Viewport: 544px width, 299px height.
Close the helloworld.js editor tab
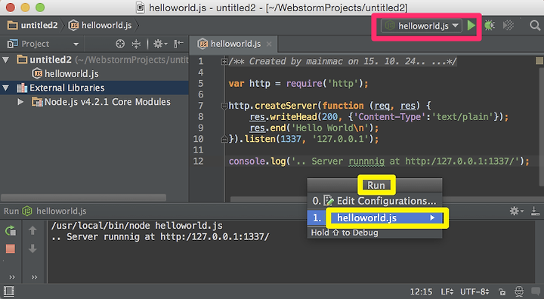tap(269, 44)
